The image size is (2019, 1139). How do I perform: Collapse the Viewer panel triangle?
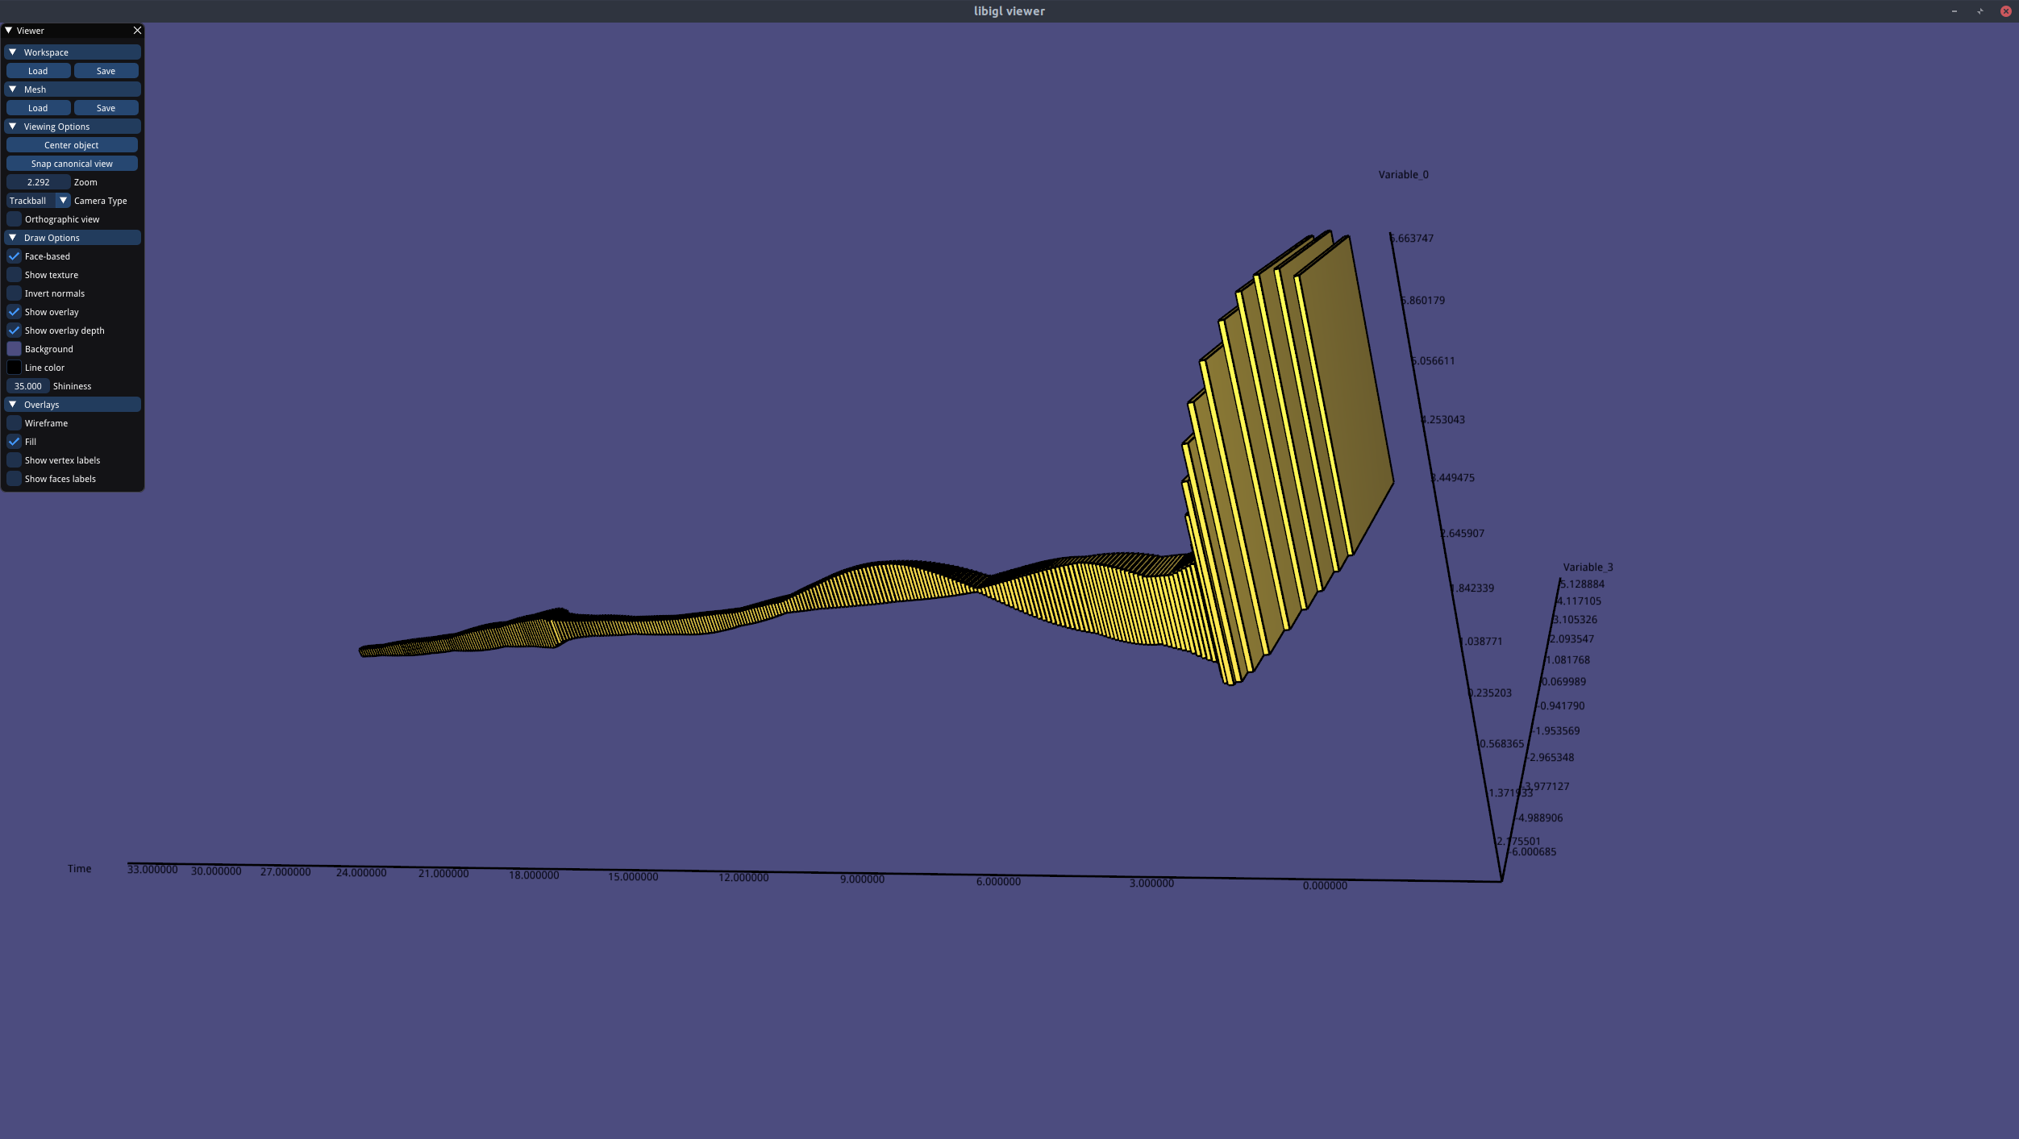8,31
